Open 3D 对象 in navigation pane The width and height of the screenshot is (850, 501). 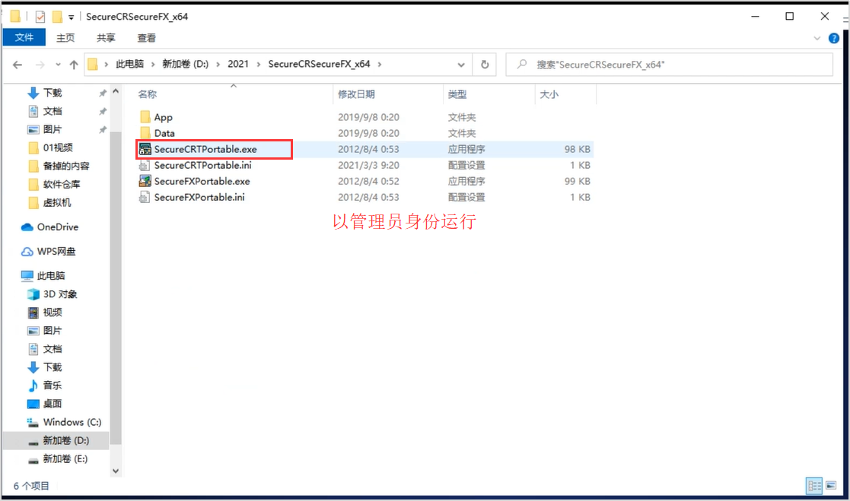pyautogui.click(x=59, y=294)
